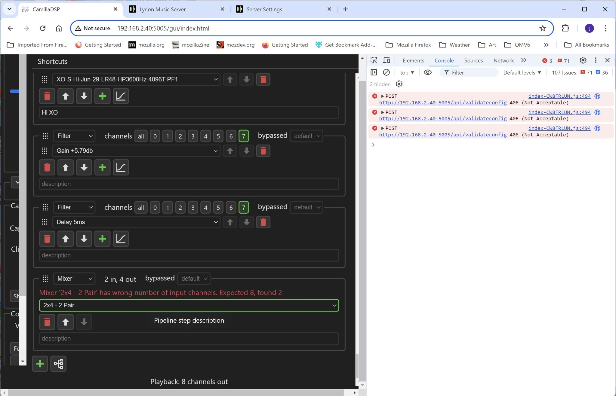The width and height of the screenshot is (616, 396).
Task: Switch to the Elements tab in DevTools
Action: tap(413, 60)
